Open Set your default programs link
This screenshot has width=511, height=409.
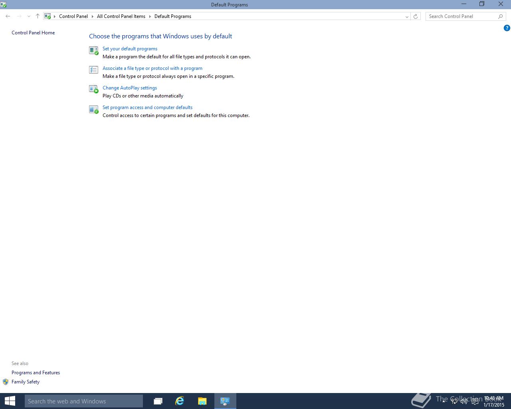[130, 49]
